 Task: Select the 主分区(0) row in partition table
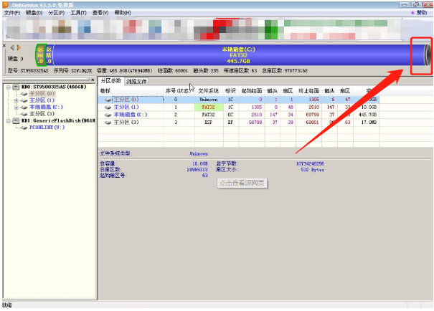239,99
